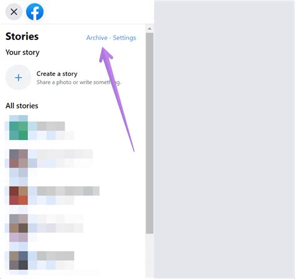The image size is (295, 279).
Task: Select the 'Create a story' label
Action: point(57,73)
